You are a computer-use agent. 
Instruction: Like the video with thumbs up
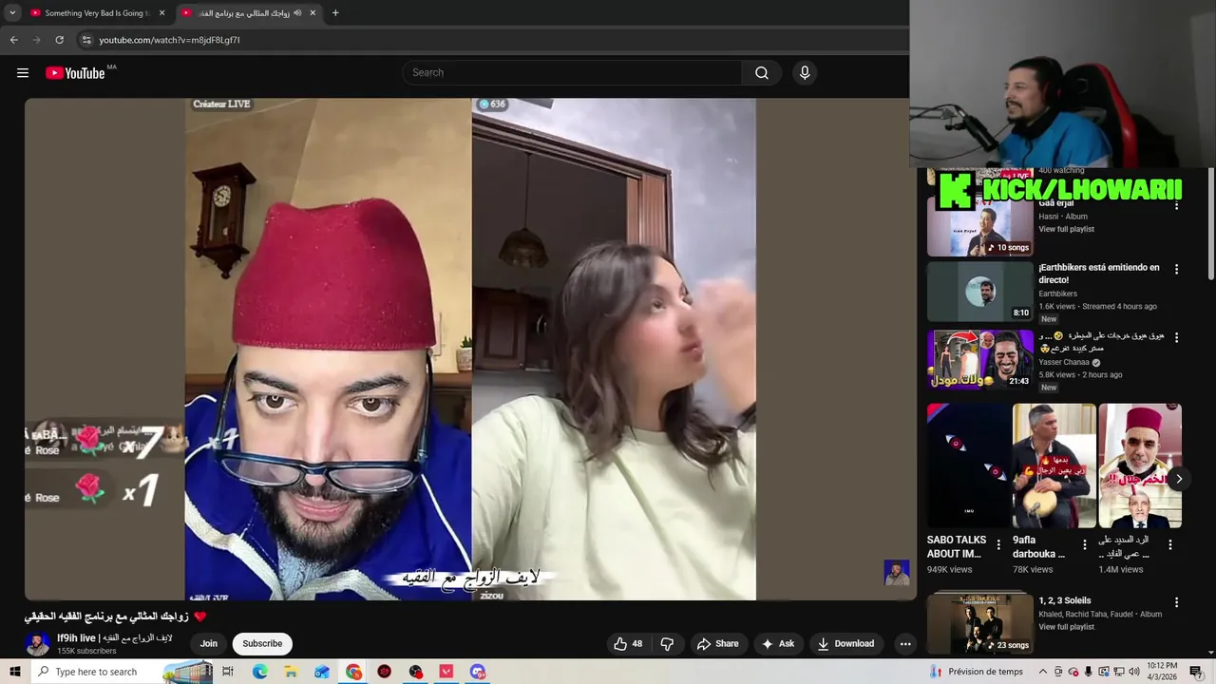click(x=628, y=644)
